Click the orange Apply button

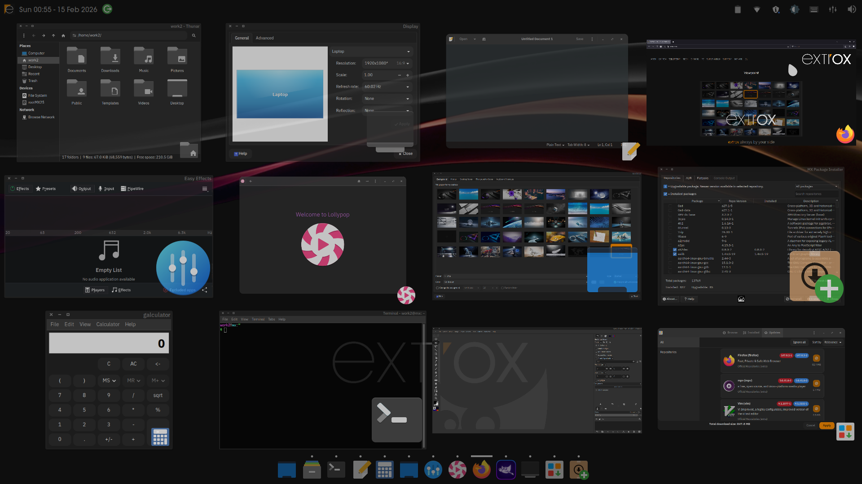(x=827, y=425)
